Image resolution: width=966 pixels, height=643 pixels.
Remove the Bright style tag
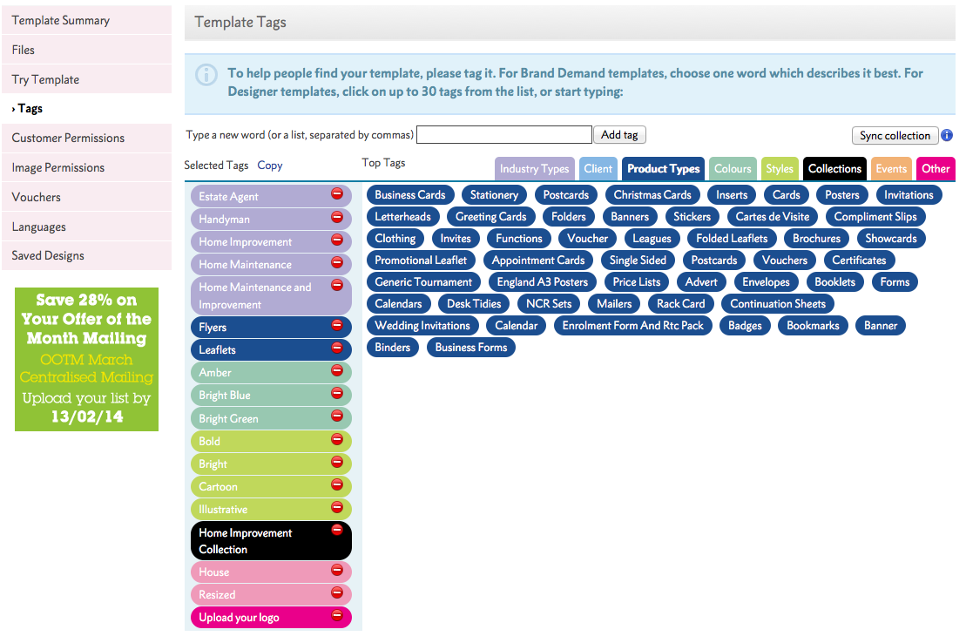coord(337,462)
